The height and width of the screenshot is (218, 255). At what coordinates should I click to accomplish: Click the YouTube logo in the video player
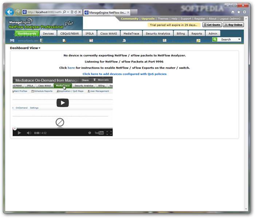[x=99, y=133]
